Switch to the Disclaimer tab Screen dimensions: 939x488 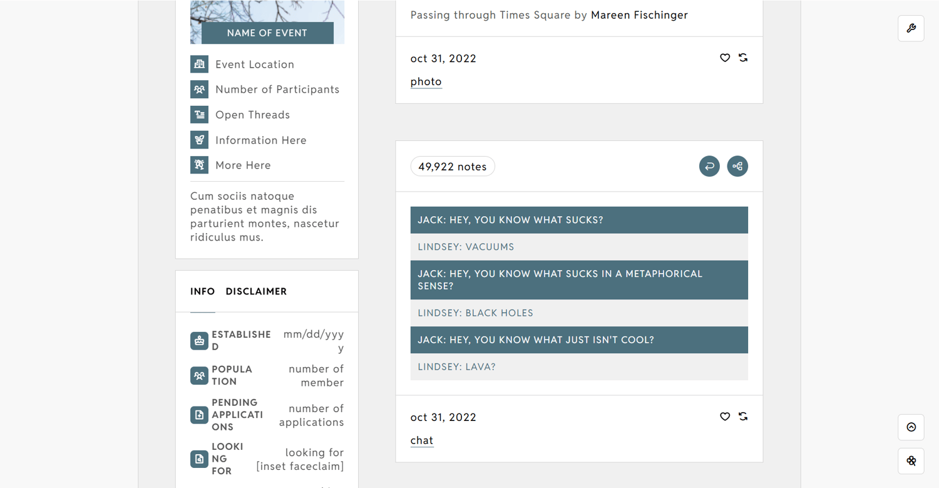(256, 291)
